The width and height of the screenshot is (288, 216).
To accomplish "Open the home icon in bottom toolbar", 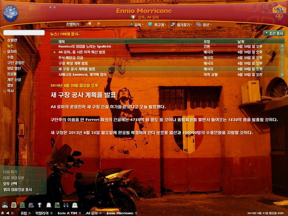I will pyautogui.click(x=5, y=205).
